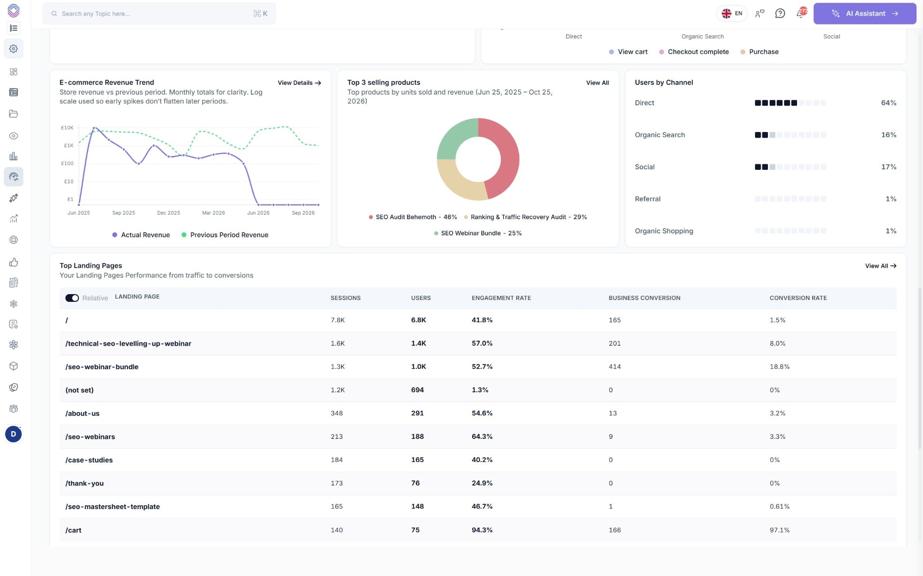Screen dimensions: 923x576
Task: Toggle the View cart legend item
Action: coord(628,52)
